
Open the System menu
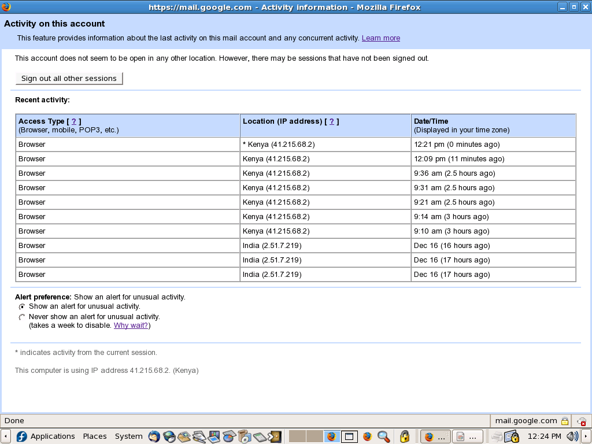pos(129,436)
